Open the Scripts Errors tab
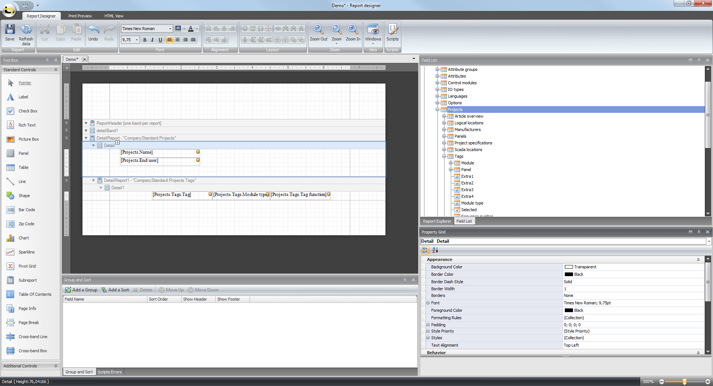 point(110,372)
